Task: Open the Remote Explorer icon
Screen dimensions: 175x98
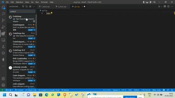Action: [3, 40]
